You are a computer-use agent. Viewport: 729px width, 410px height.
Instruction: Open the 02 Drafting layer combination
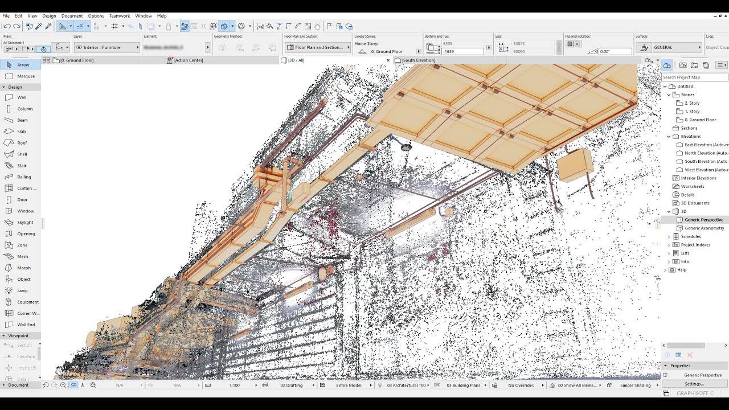click(290, 386)
